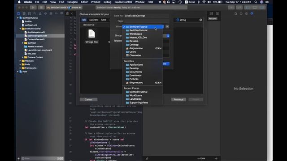Select the Strings File template
The width and height of the screenshot is (287, 161).
(x=91, y=37)
